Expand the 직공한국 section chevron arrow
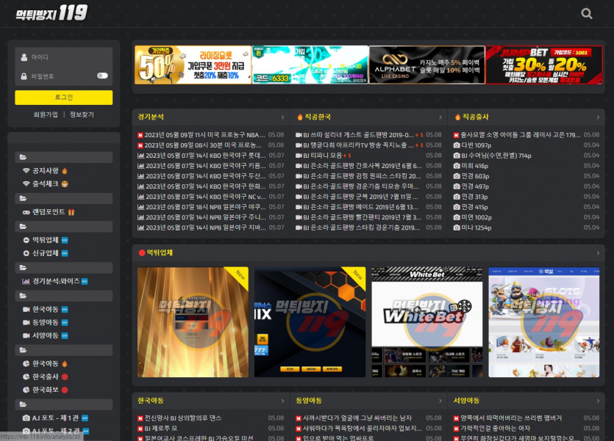614x441 pixels. click(440, 117)
